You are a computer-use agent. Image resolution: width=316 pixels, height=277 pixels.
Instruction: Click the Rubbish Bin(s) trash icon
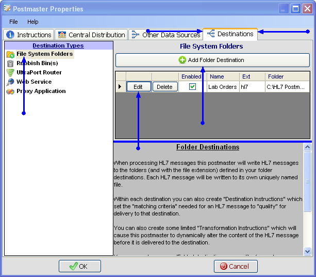pyautogui.click(x=10, y=64)
